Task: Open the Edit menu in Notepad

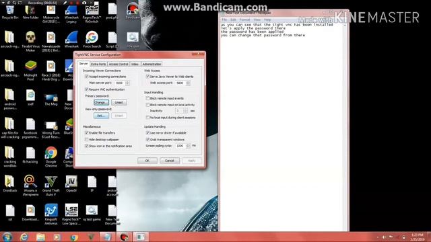Action: click(233, 19)
